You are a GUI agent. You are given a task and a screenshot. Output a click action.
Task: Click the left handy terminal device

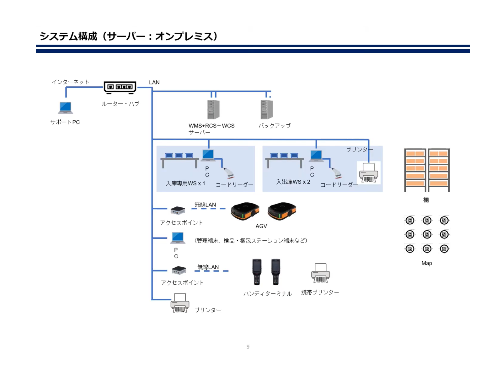[257, 272]
